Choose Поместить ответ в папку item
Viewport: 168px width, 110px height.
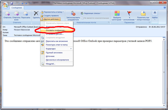click(x=57, y=45)
